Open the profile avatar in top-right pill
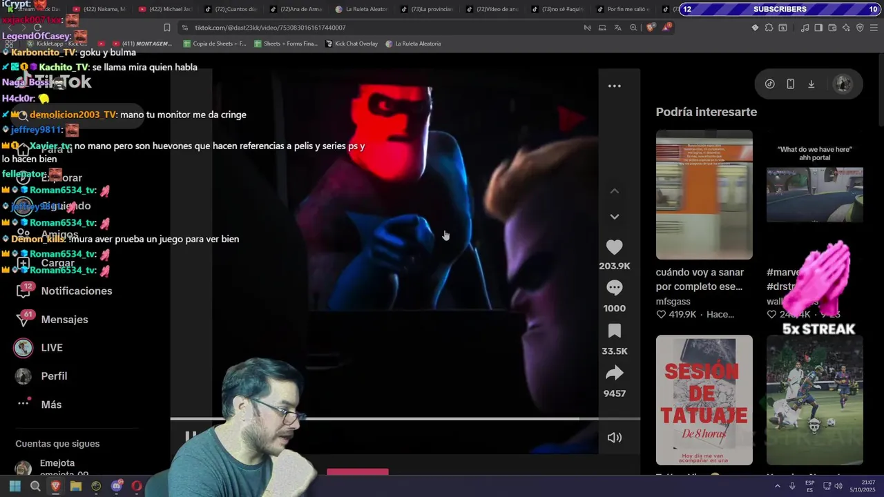The image size is (884, 497). coord(842,84)
